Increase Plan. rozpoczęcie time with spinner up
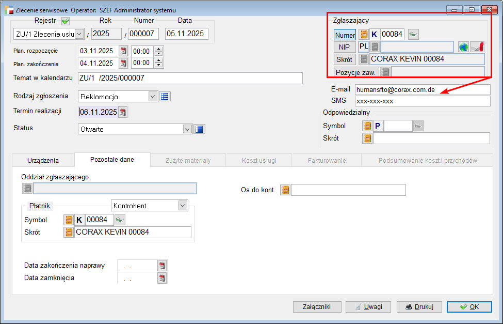503x324 pixels. point(158,49)
